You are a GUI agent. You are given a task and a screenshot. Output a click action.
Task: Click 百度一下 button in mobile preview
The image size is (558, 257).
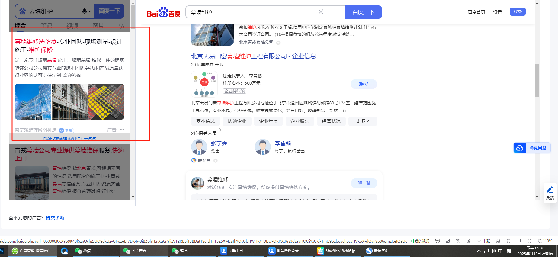[x=109, y=11]
